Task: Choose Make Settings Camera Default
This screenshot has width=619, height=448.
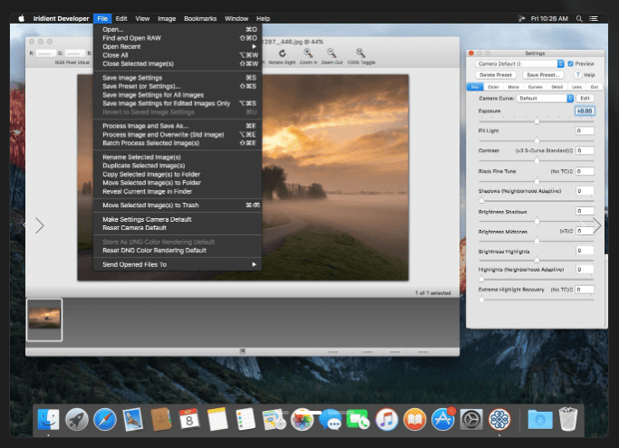Action: (178, 219)
